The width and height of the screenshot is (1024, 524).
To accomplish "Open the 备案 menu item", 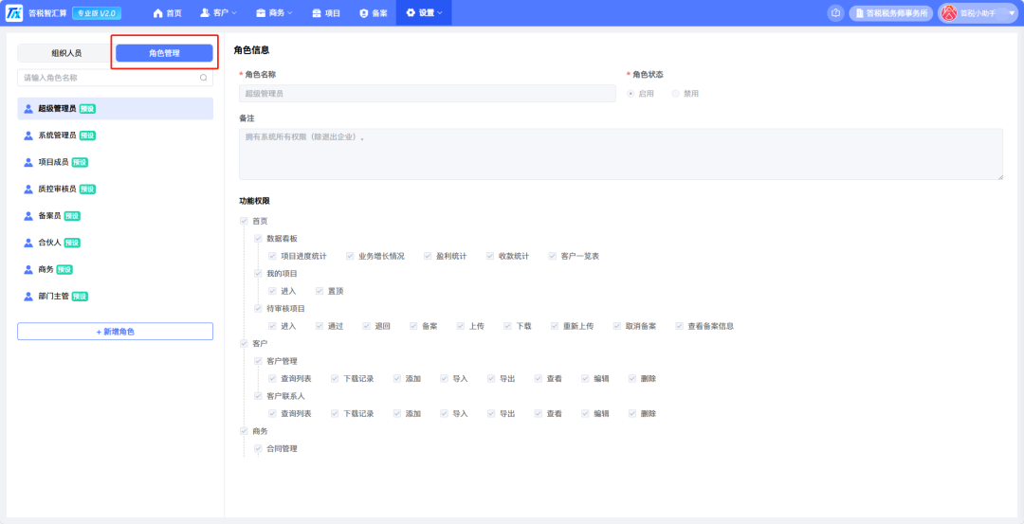I will tap(373, 13).
